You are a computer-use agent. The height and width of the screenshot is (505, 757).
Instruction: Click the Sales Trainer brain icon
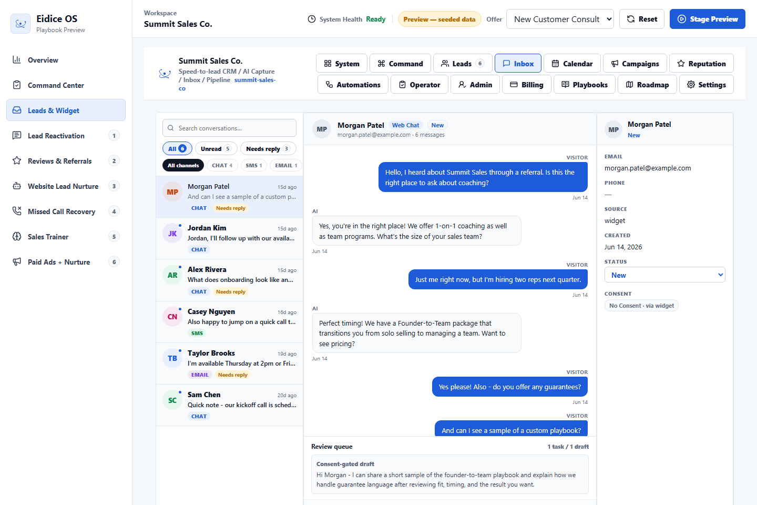(17, 237)
